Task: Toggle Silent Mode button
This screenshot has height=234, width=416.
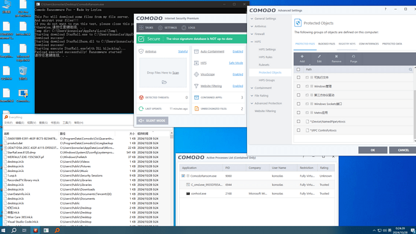Action: point(153,121)
